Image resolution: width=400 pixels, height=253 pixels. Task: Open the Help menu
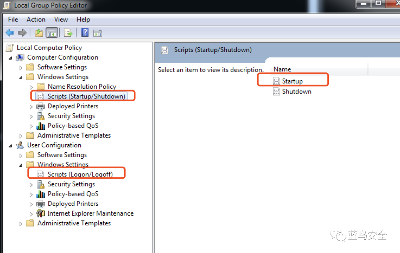click(83, 19)
